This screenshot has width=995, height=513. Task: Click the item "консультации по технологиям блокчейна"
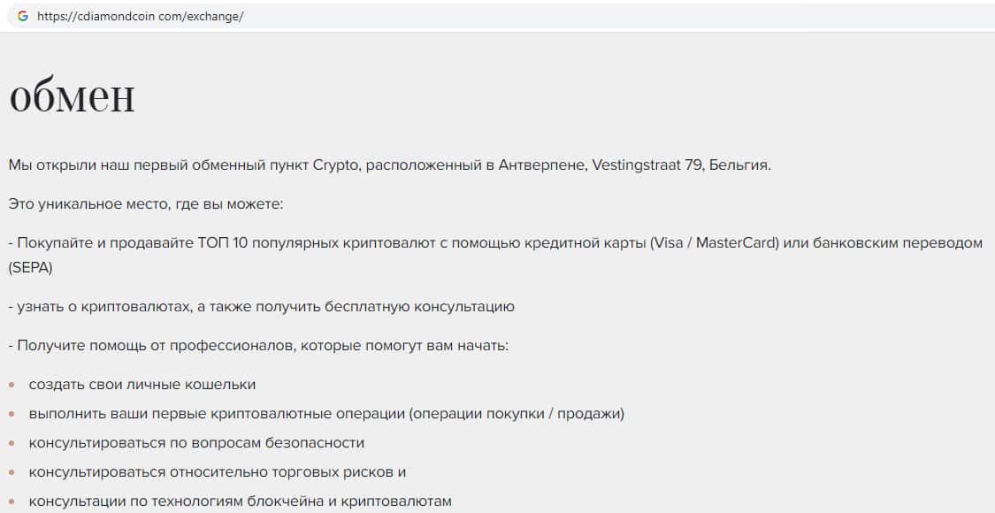coord(240,502)
